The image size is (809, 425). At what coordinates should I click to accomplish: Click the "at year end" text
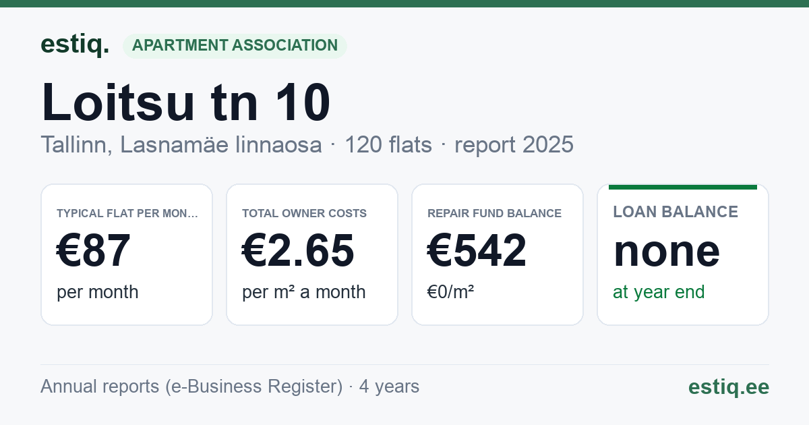click(x=659, y=292)
